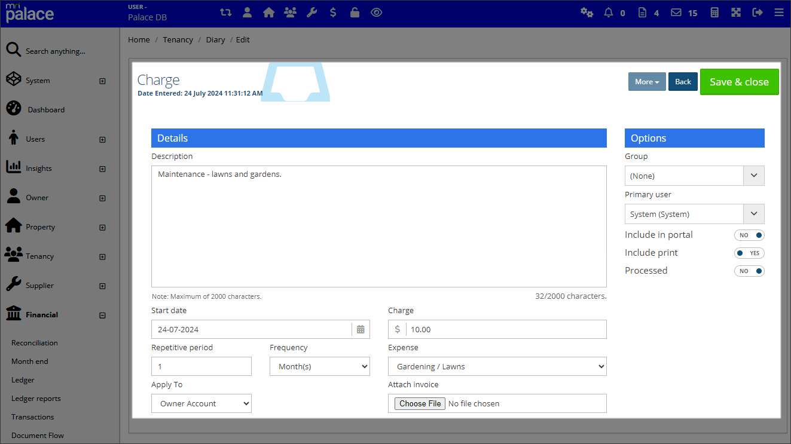The image size is (791, 444).
Task: Open the Group dropdown
Action: (x=694, y=176)
